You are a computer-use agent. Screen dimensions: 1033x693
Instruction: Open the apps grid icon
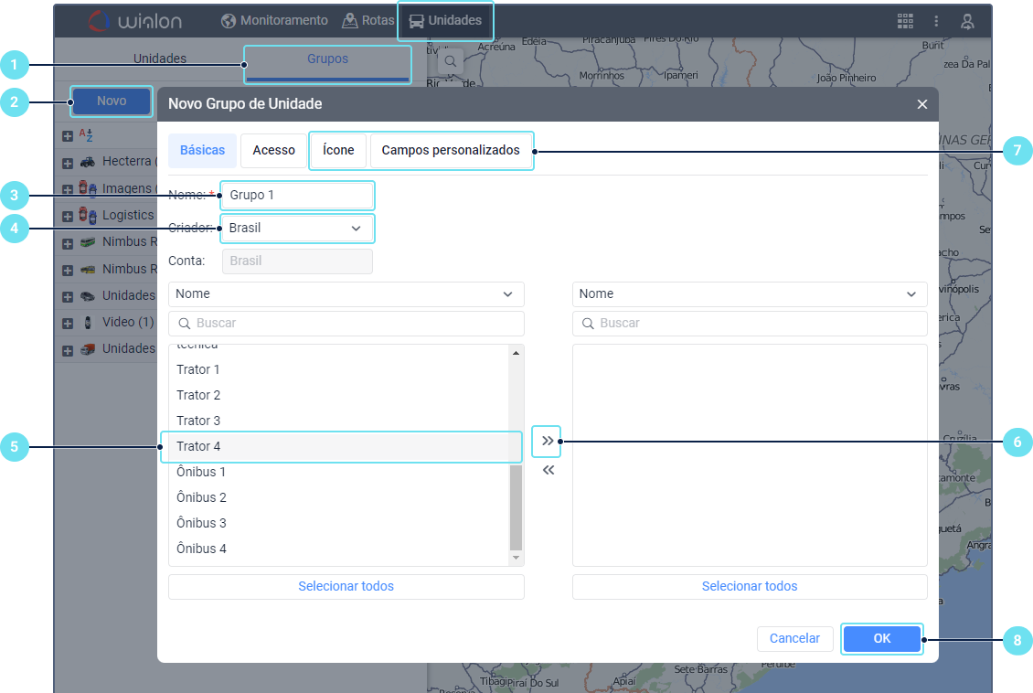pos(905,21)
